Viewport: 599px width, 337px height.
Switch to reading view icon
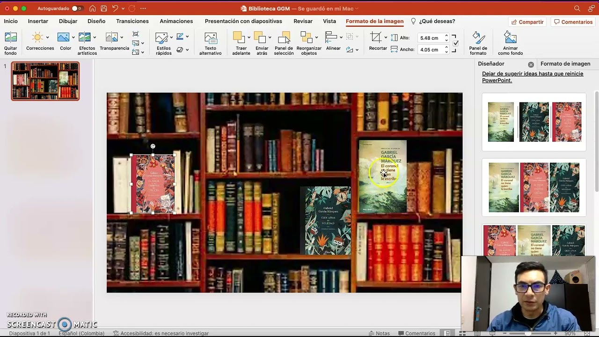pyautogui.click(x=477, y=333)
